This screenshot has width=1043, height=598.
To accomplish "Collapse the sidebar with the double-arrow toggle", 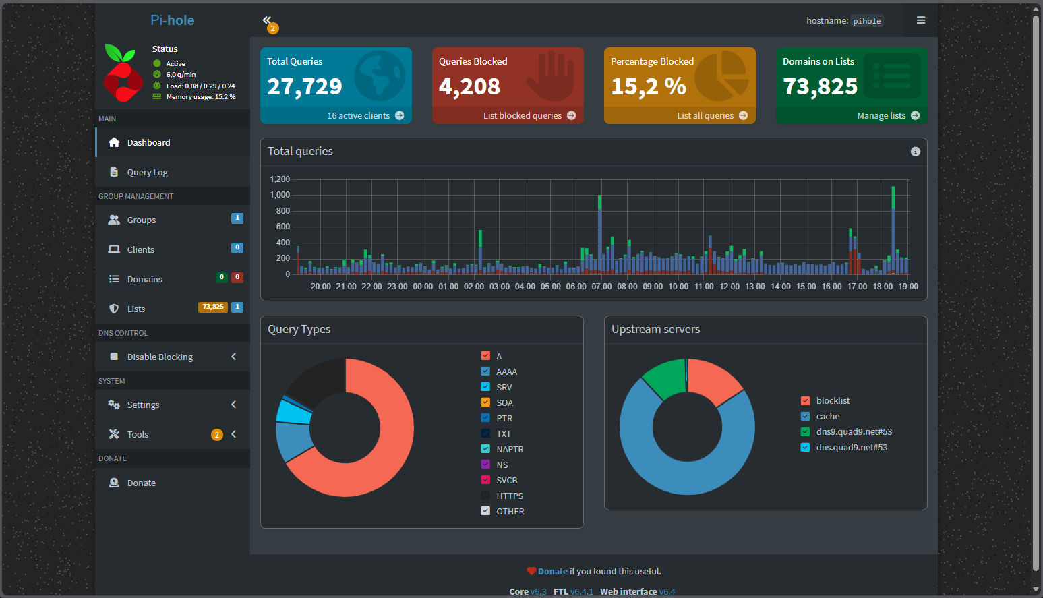I will (x=267, y=20).
